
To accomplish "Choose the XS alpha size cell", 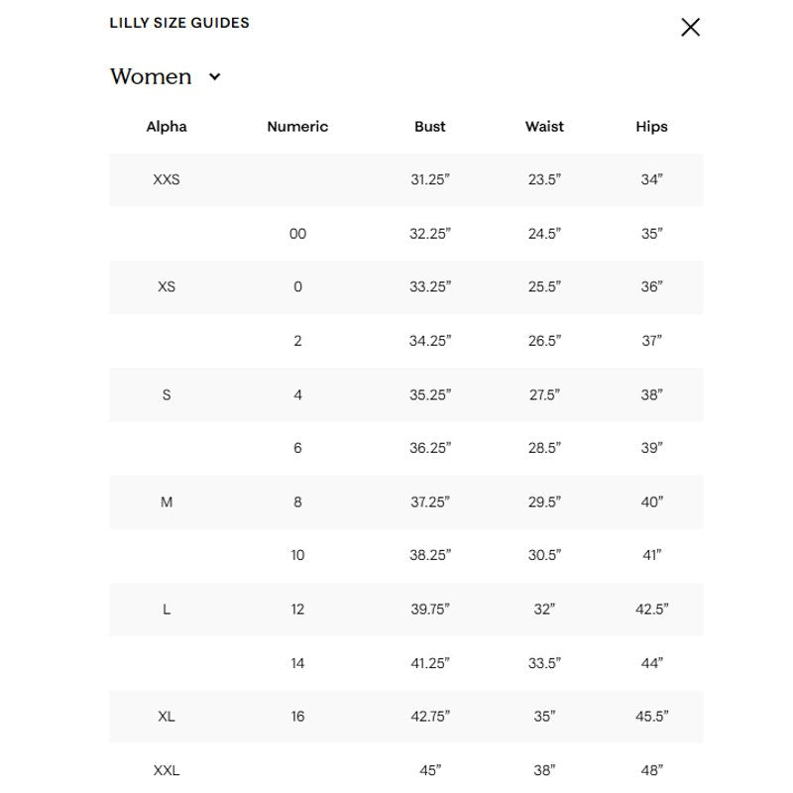I will (167, 286).
